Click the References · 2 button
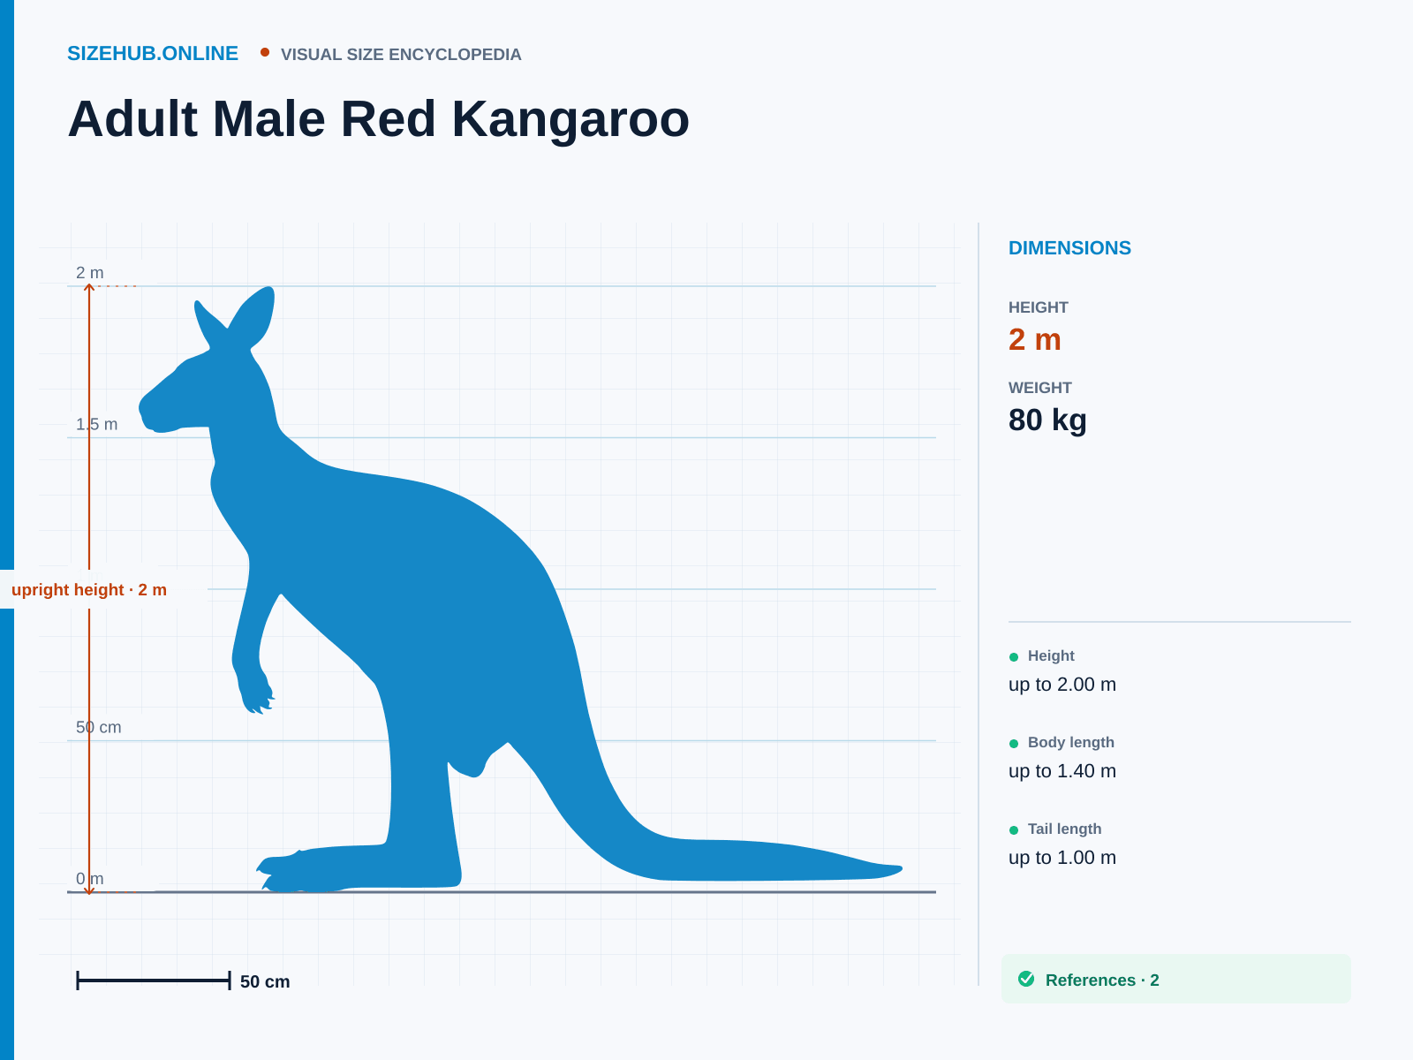 (1175, 979)
